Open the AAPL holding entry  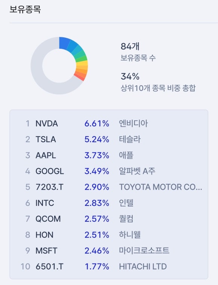pos(109,155)
